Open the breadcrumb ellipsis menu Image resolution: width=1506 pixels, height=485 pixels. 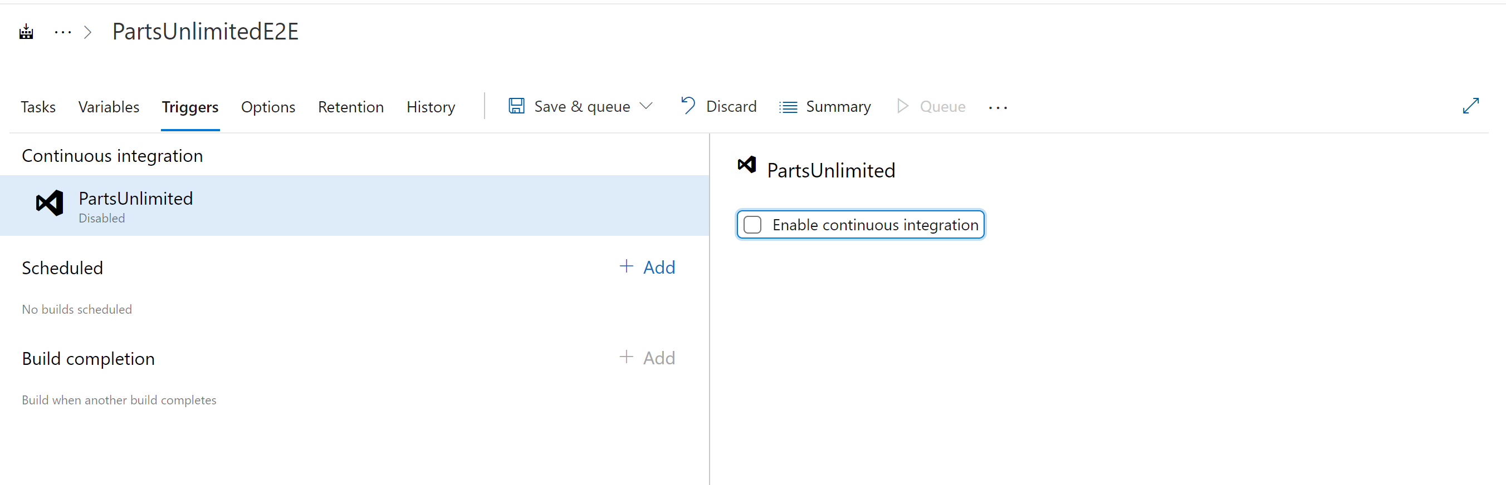(x=62, y=32)
